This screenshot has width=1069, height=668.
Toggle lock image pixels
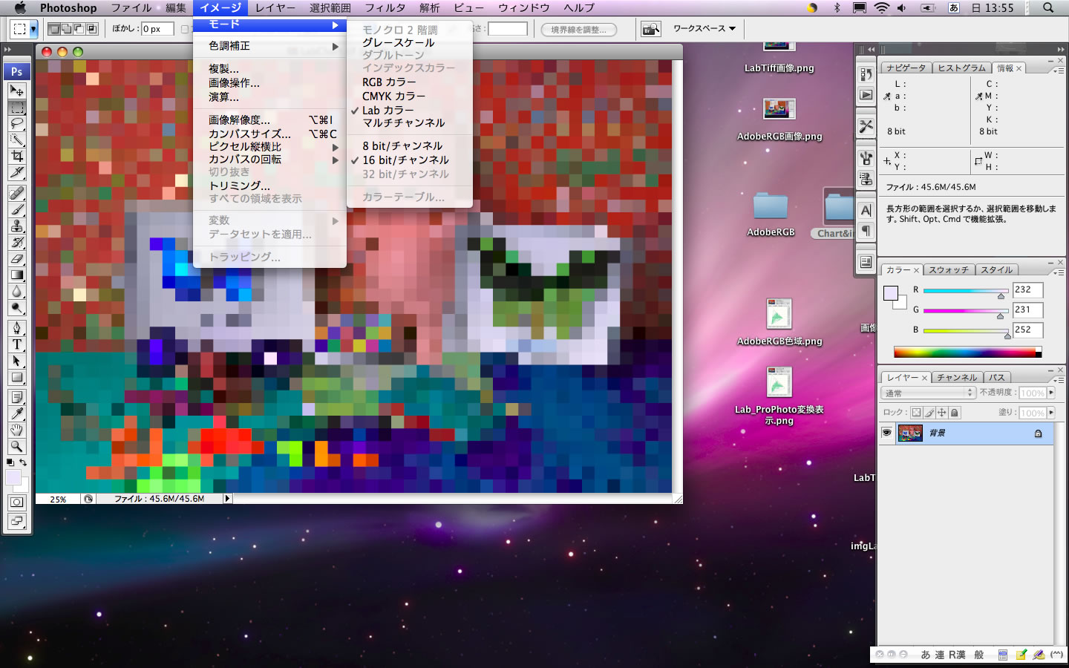(929, 413)
